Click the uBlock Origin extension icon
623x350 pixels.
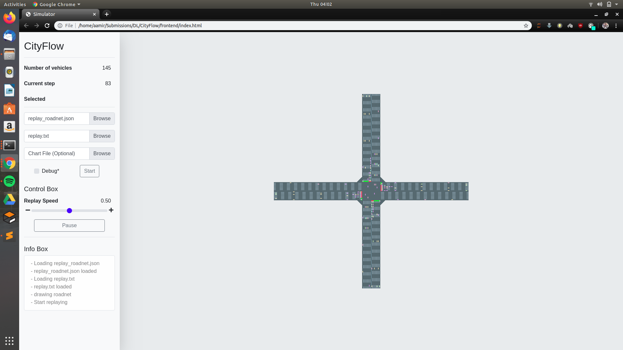[580, 26]
